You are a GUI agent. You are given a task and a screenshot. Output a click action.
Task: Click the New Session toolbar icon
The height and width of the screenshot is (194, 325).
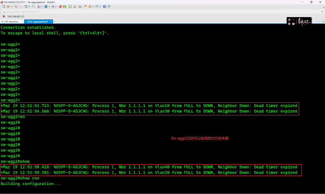(x=4, y=6)
